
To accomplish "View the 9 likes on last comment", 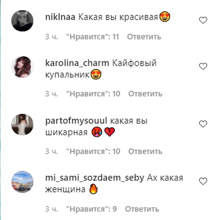I will click(91, 209).
